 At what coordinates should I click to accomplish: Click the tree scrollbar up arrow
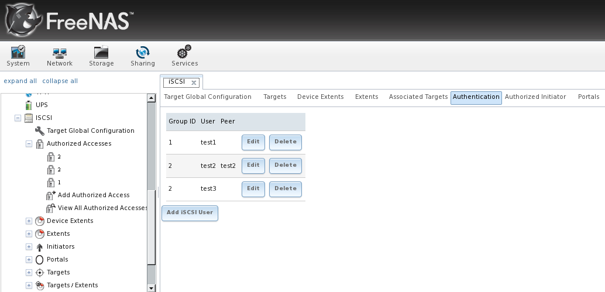coord(151,98)
